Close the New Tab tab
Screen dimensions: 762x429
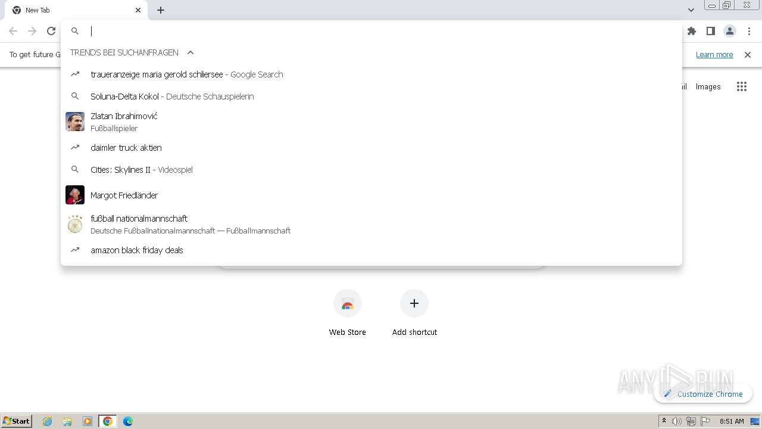138,10
